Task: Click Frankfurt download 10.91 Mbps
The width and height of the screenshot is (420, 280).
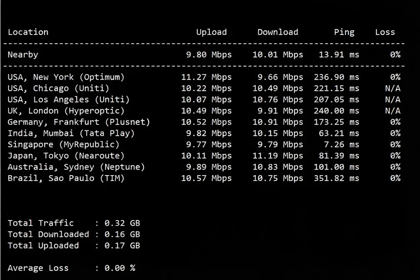Action: coord(278,122)
